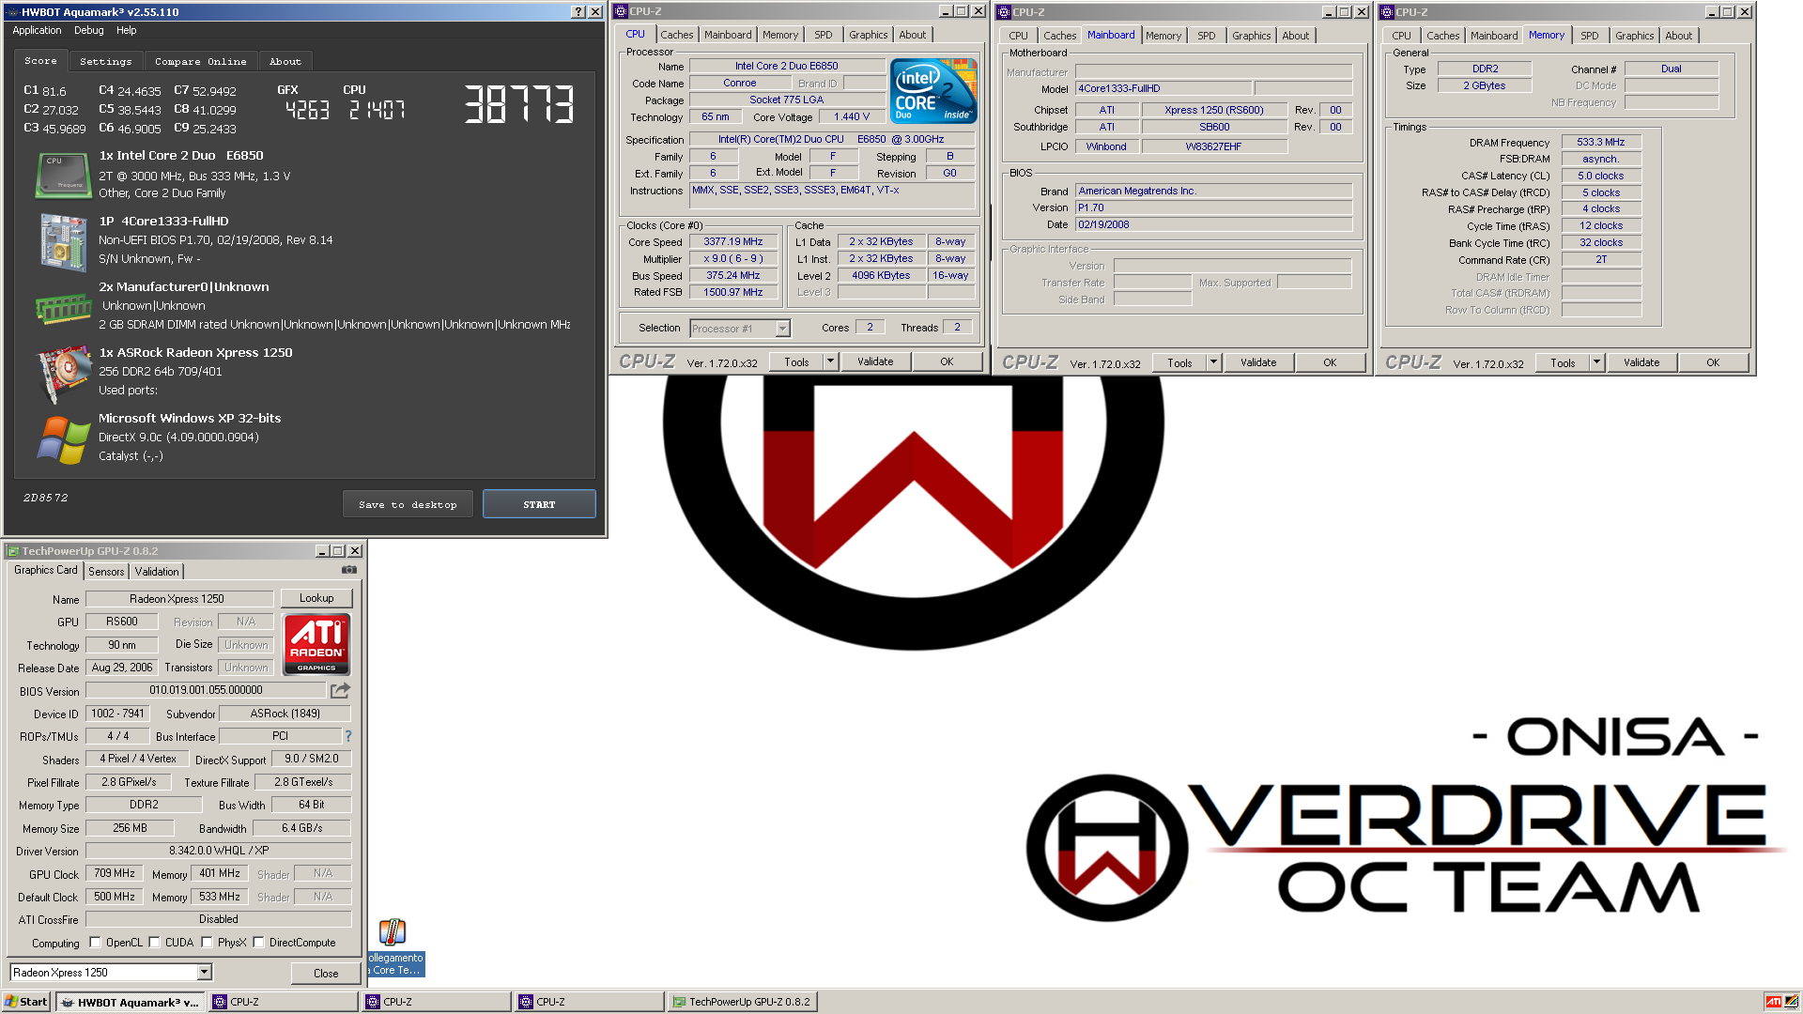Click the ATI Radeon logo in GPU-Z
Screen dimensions: 1803x1014
pos(316,644)
